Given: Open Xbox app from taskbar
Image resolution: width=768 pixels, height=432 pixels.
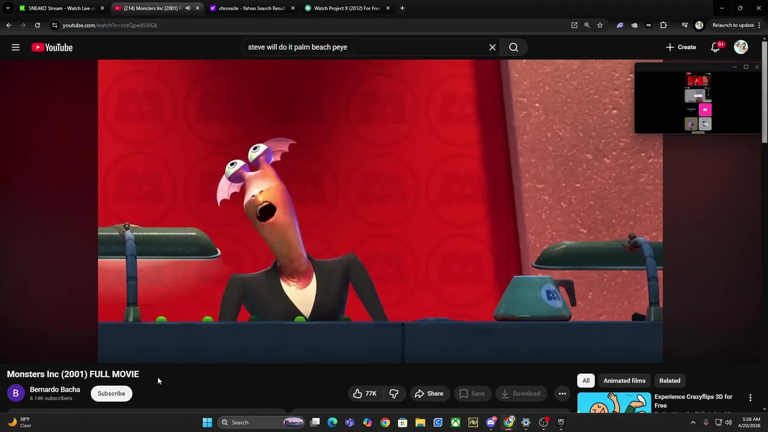Looking at the screenshot, I should [x=455, y=422].
